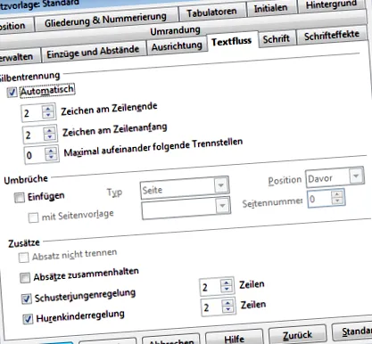Viewport: 372px width, 344px height.
Task: Decrease the Seitennummer value
Action: (337, 201)
